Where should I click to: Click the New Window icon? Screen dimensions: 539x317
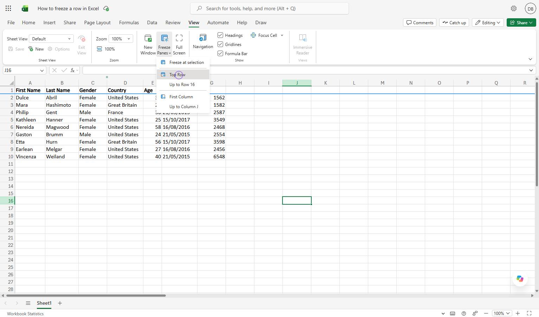pos(148,38)
